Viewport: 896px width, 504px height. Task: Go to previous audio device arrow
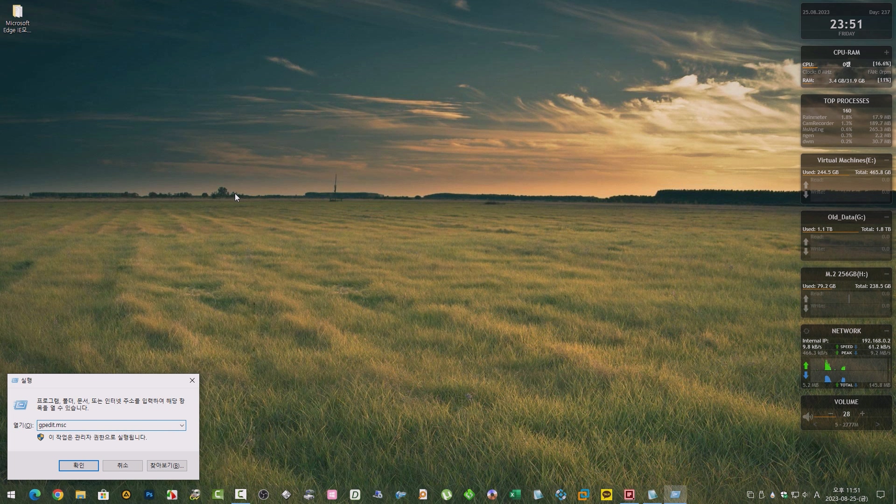click(815, 425)
